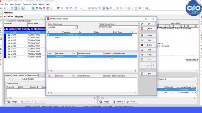202x113 pixels.
Task: Open Help in the Global Change dialog
Action: [x=147, y=74]
